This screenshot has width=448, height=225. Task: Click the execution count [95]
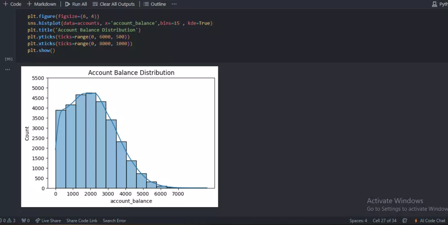point(9,59)
